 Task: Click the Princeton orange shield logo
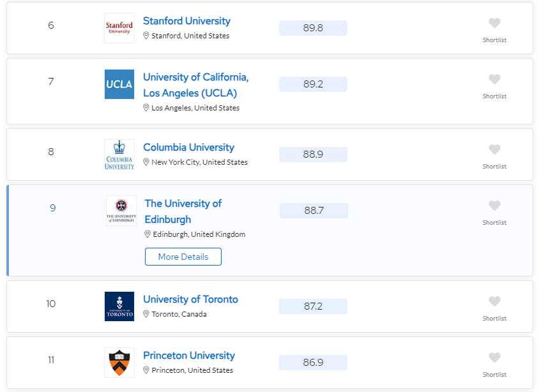119,363
